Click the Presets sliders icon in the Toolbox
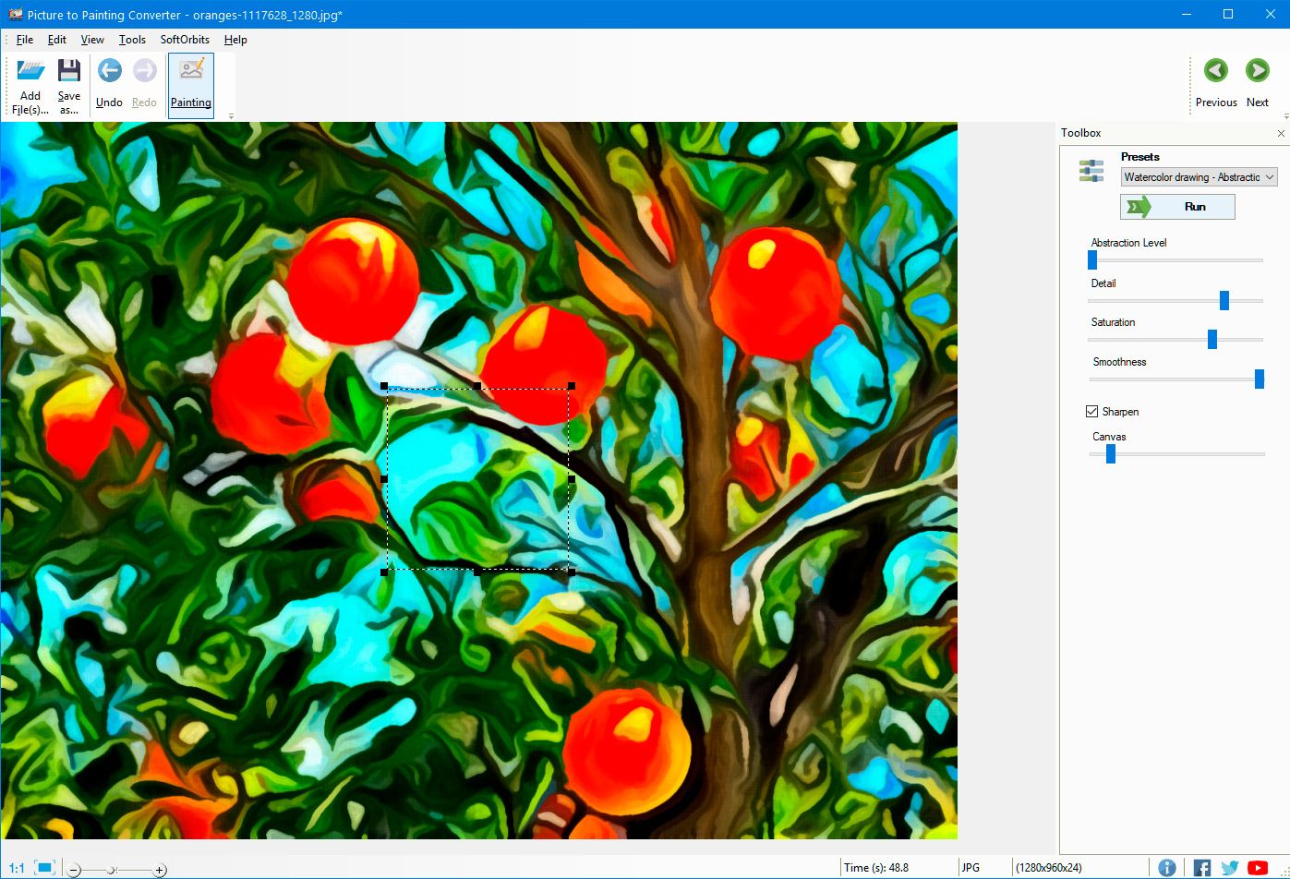 1091,170
